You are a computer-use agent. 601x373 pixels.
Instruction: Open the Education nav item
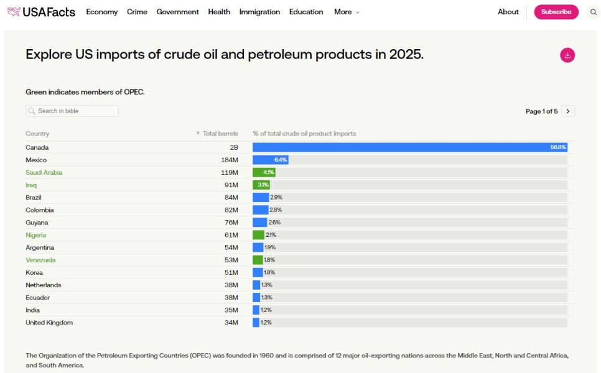[306, 12]
